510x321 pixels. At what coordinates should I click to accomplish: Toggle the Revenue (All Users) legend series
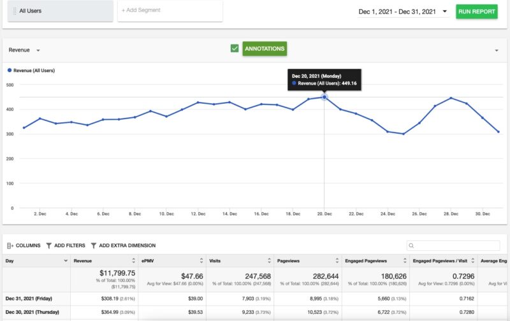click(32, 71)
